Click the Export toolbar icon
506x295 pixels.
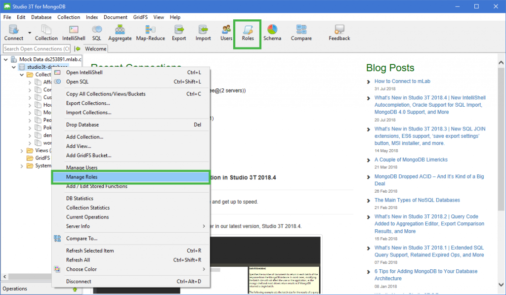(x=179, y=33)
